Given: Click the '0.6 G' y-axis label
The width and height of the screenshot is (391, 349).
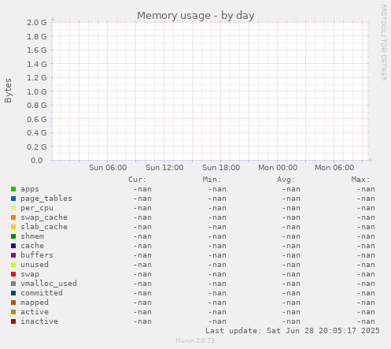Looking at the screenshot, I should (x=37, y=120).
